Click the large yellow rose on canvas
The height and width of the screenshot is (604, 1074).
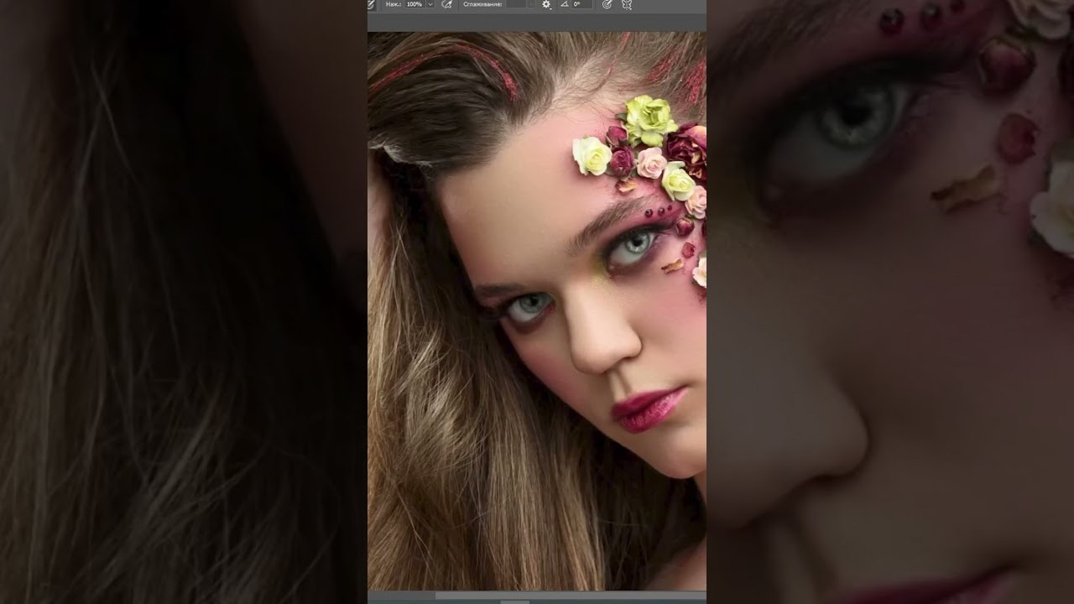[650, 119]
